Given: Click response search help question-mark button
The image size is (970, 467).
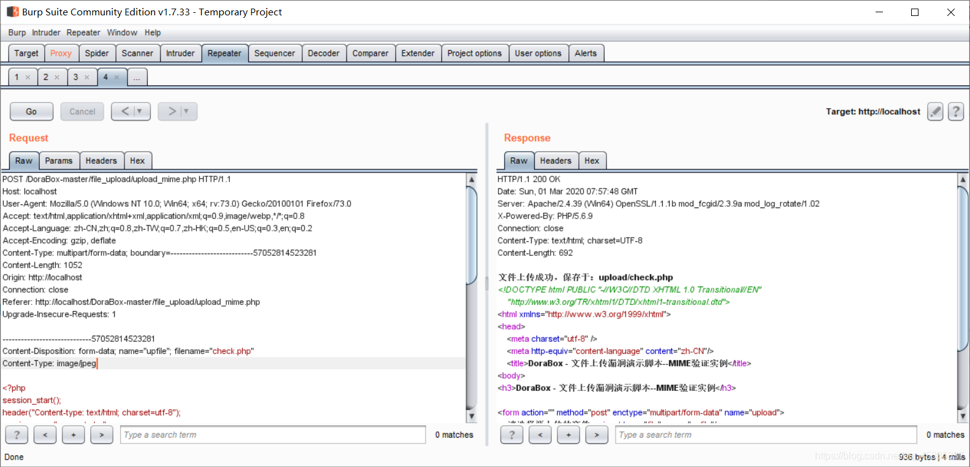Looking at the screenshot, I should [x=512, y=434].
